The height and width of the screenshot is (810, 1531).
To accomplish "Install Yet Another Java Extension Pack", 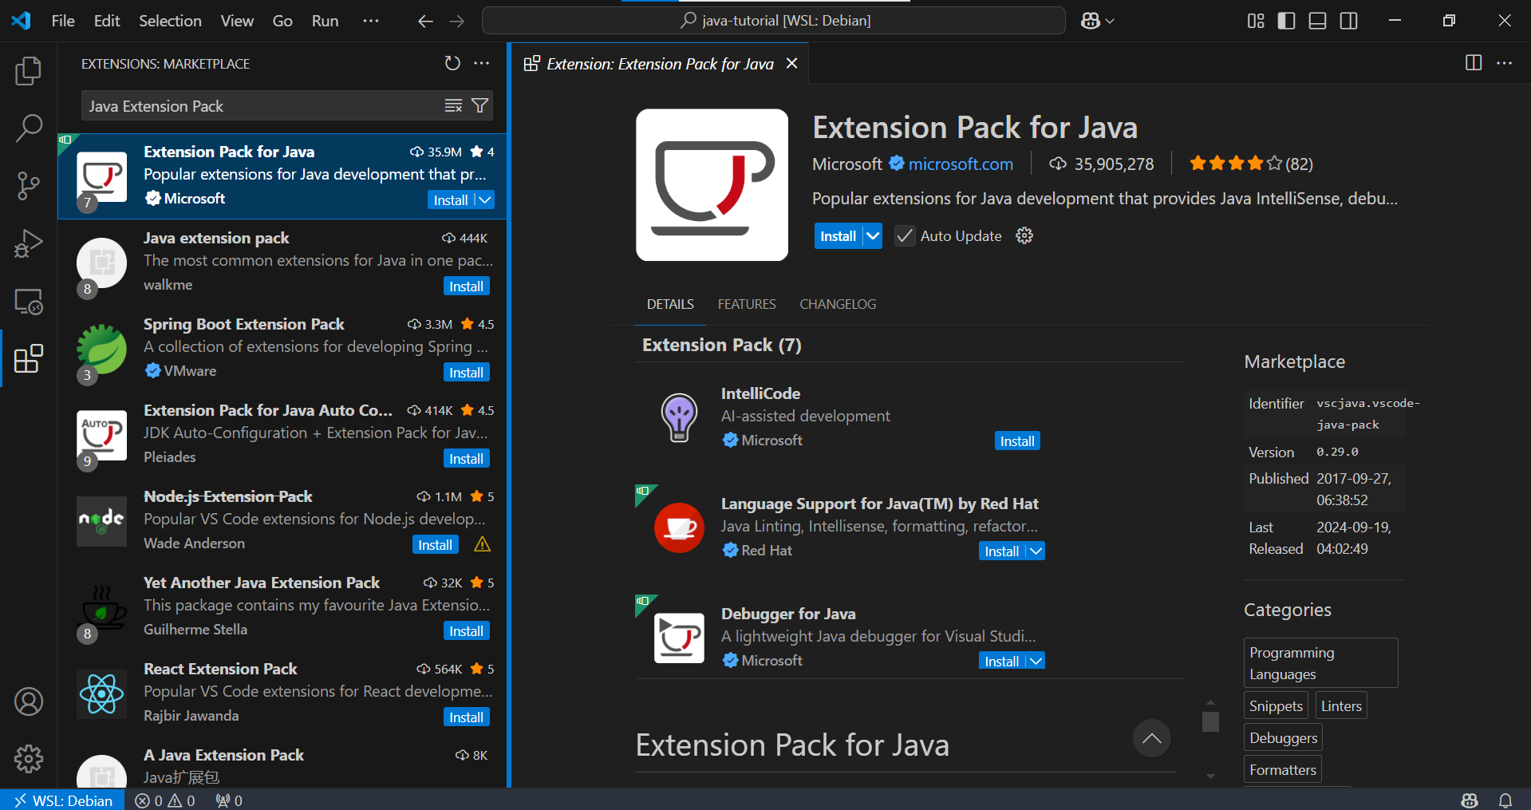I will [466, 631].
